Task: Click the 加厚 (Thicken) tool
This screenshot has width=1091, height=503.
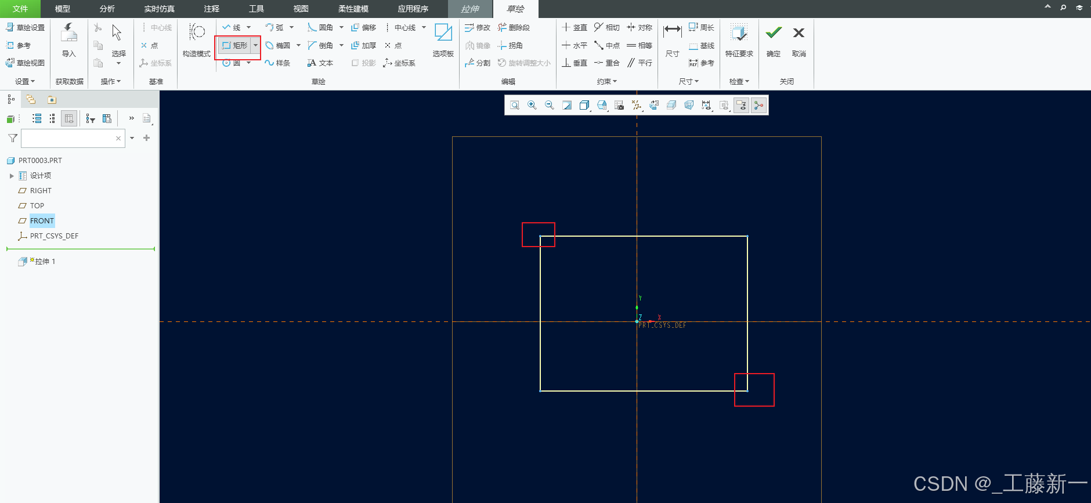Action: [364, 45]
